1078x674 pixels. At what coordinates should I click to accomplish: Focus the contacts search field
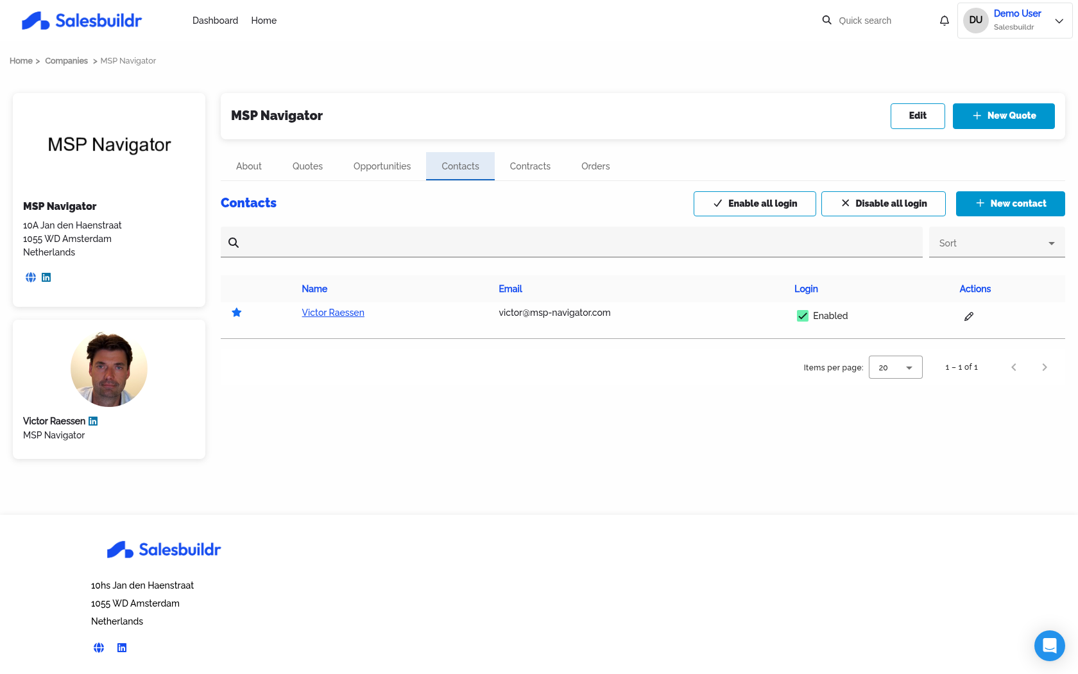[x=572, y=243]
